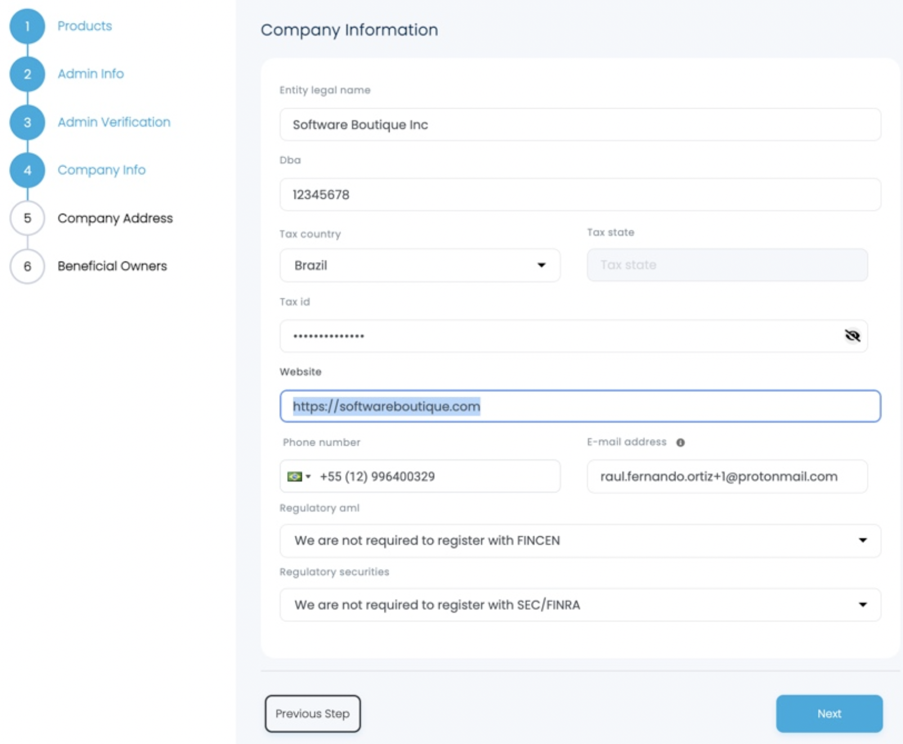Click the step 3 Admin Verification circle
903x744 pixels.
pyautogui.click(x=27, y=122)
